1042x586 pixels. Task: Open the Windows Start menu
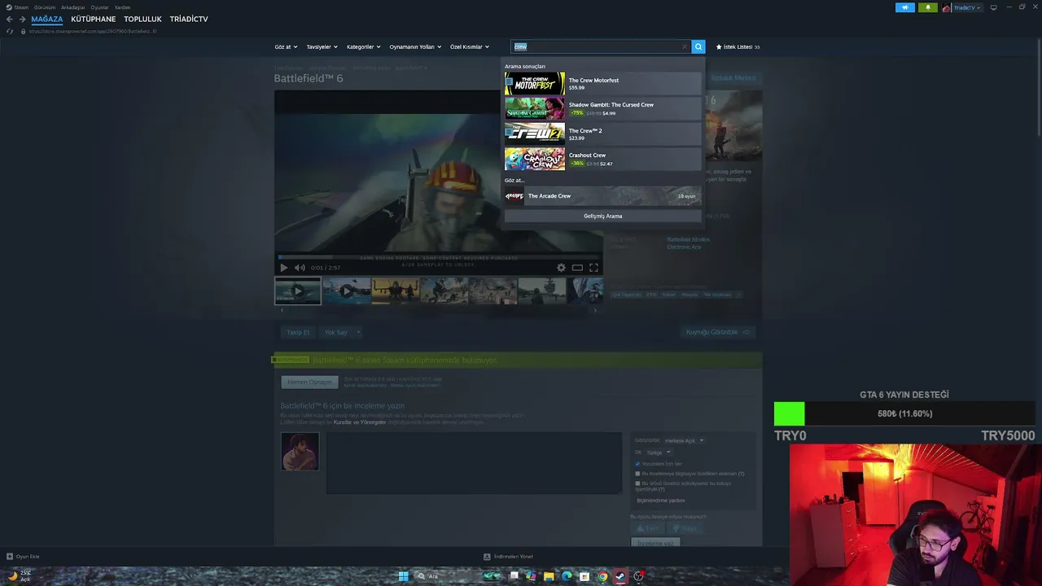[x=403, y=576]
